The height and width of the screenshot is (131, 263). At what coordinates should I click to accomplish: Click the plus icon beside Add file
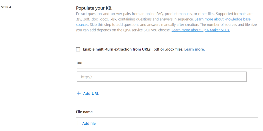click(x=78, y=123)
